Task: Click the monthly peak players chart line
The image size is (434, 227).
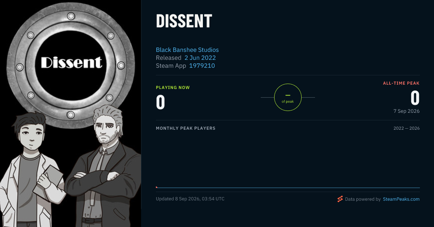Action: (288, 187)
